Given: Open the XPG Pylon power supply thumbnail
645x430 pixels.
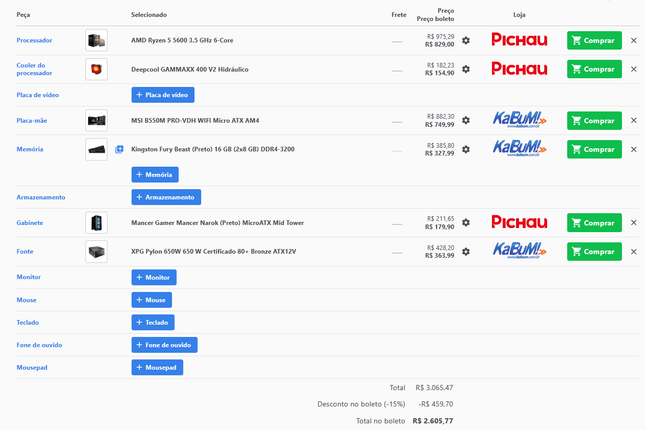Looking at the screenshot, I should 96,252.
